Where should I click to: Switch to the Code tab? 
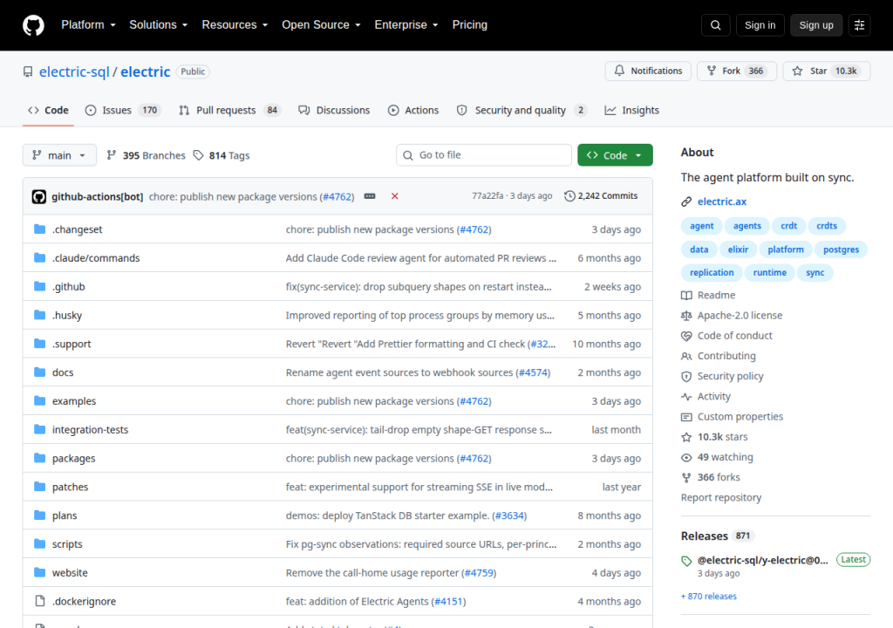[49, 110]
